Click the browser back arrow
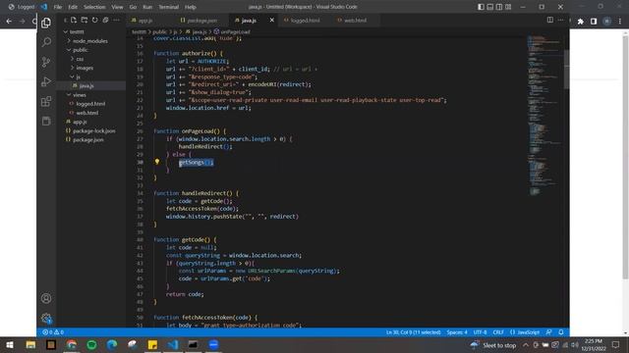Viewport: 629px width, 353px height. point(9,22)
